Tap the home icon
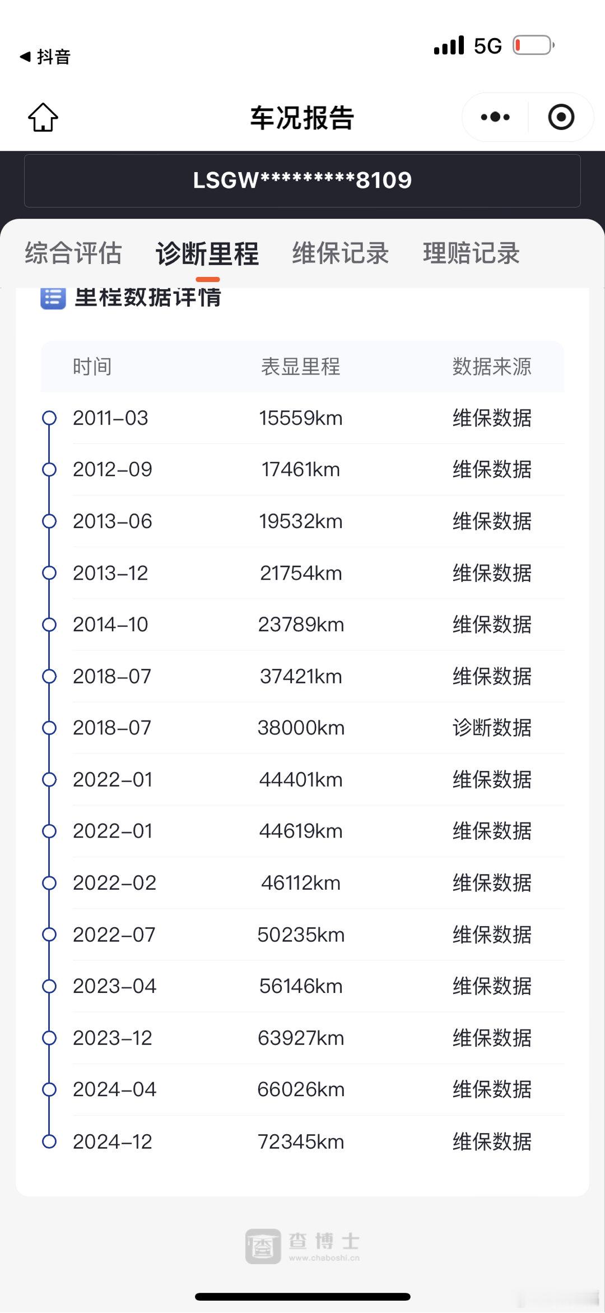 click(43, 117)
